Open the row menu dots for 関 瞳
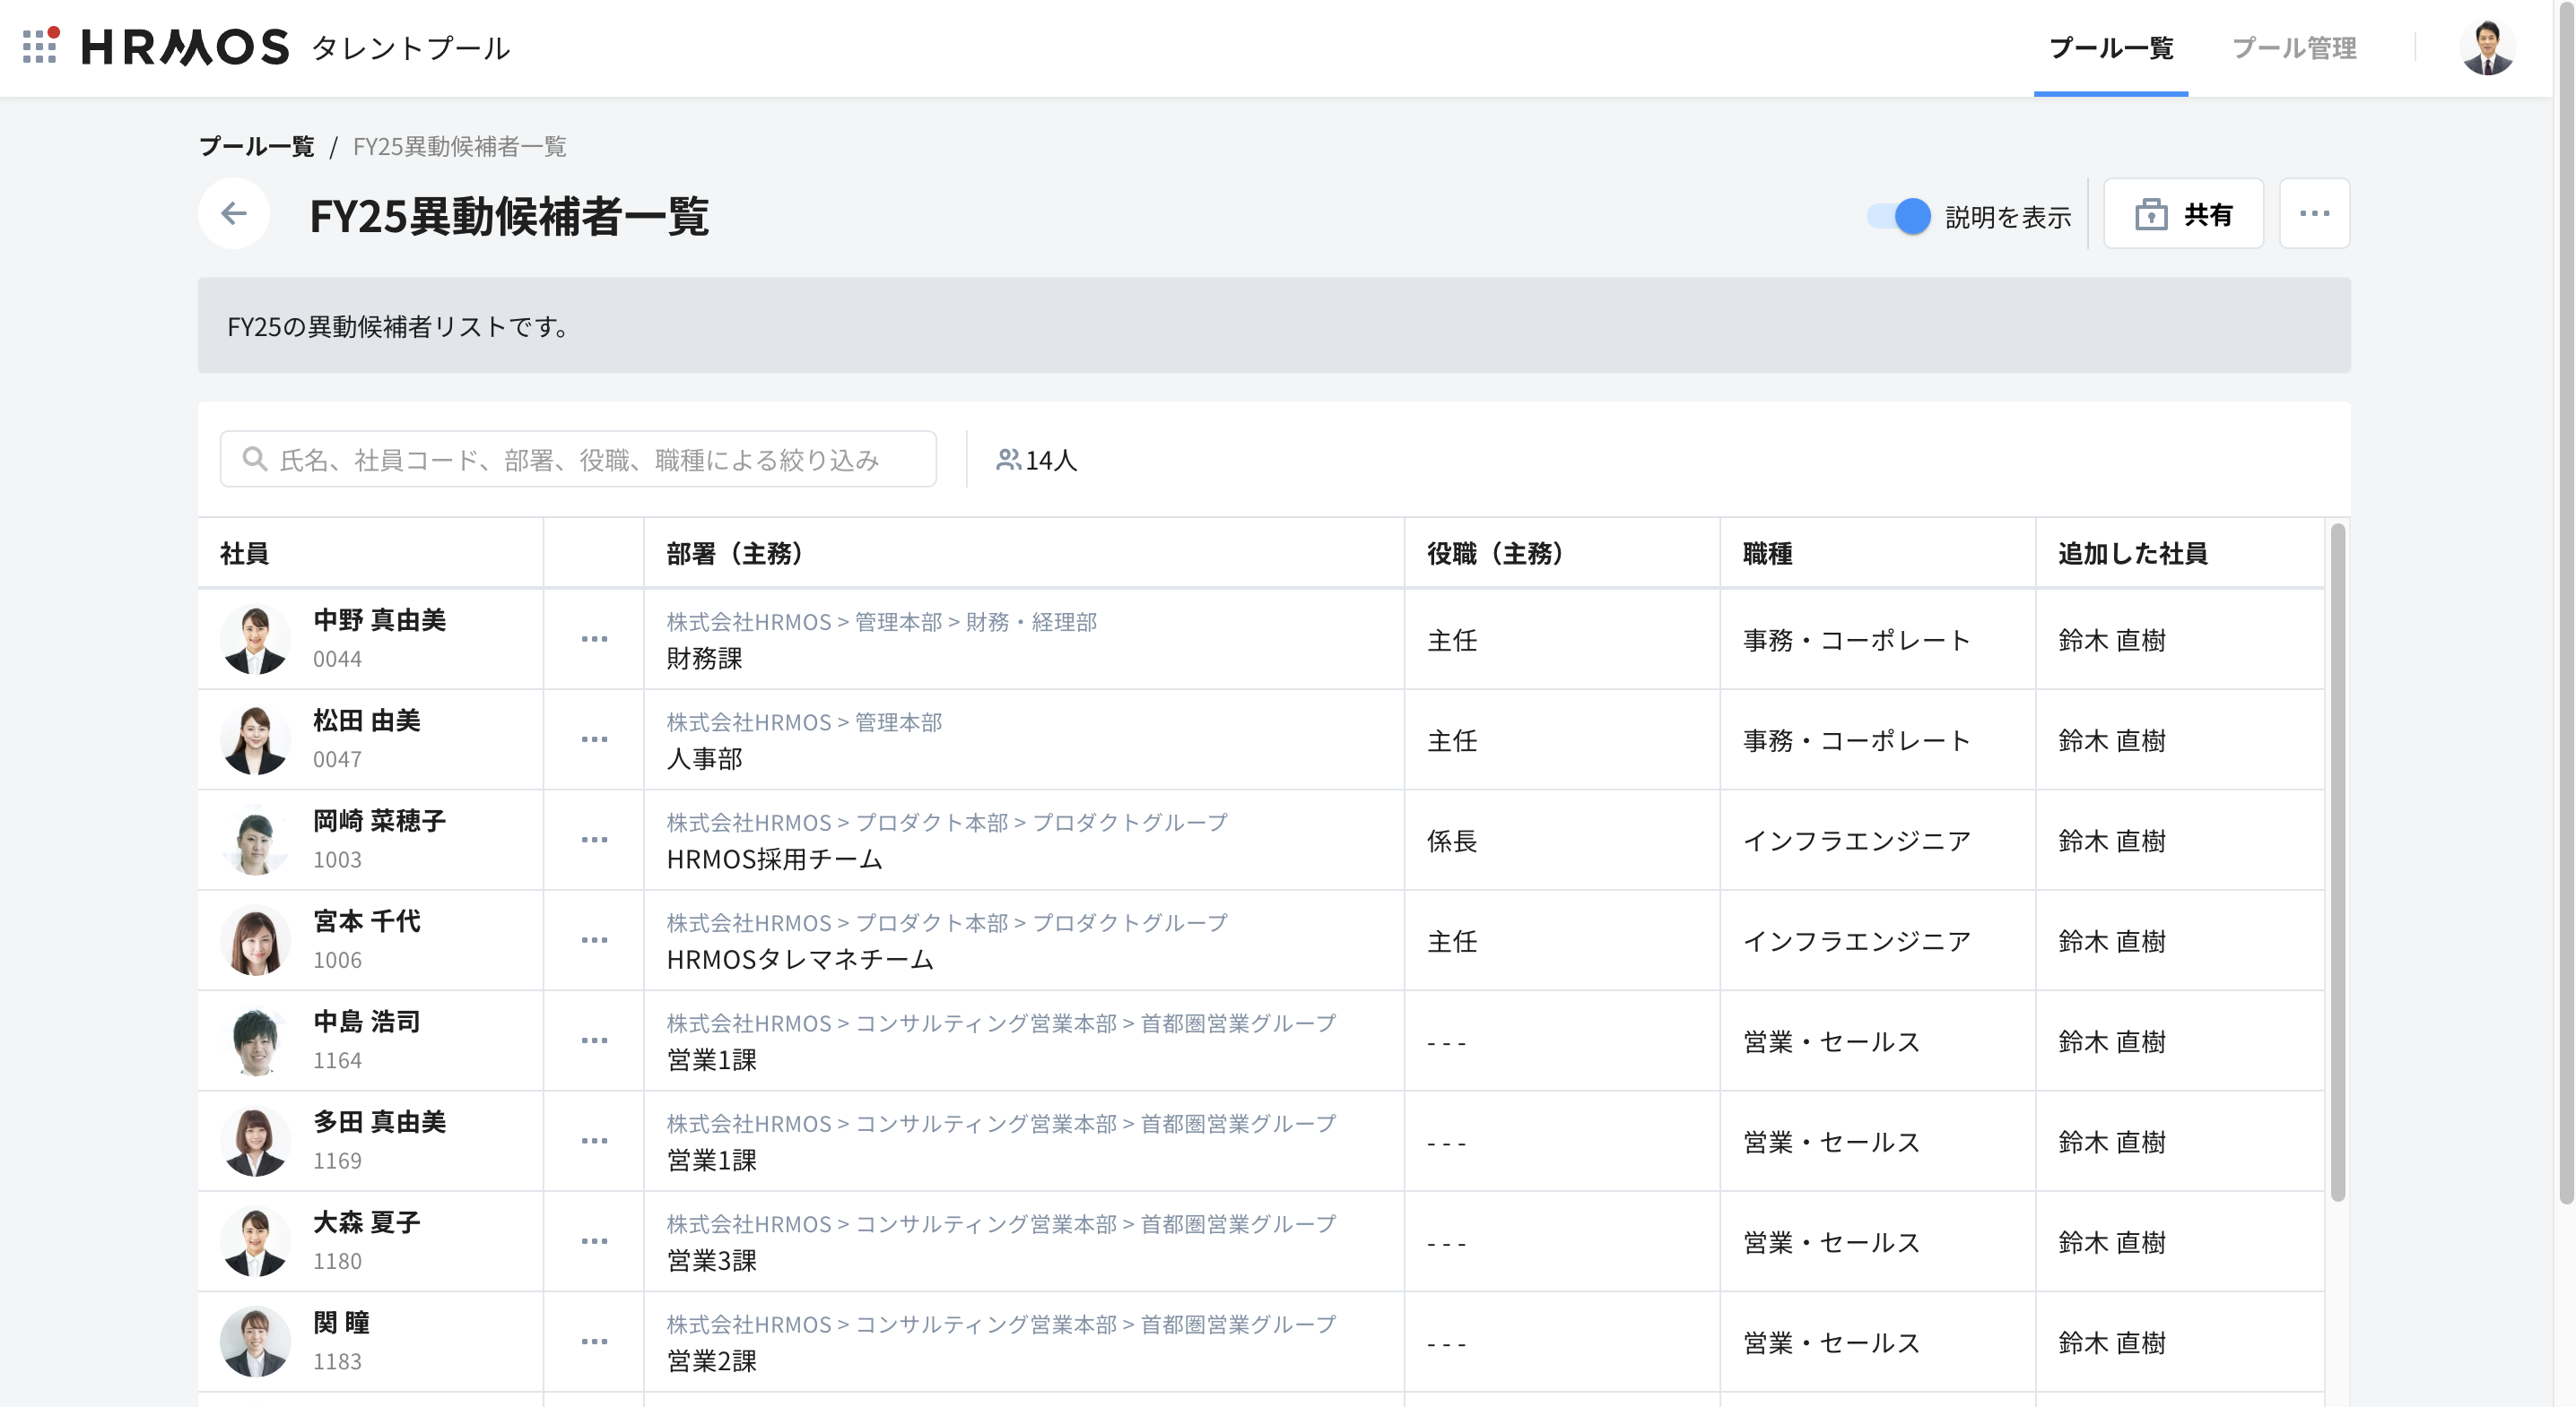 [x=594, y=1342]
